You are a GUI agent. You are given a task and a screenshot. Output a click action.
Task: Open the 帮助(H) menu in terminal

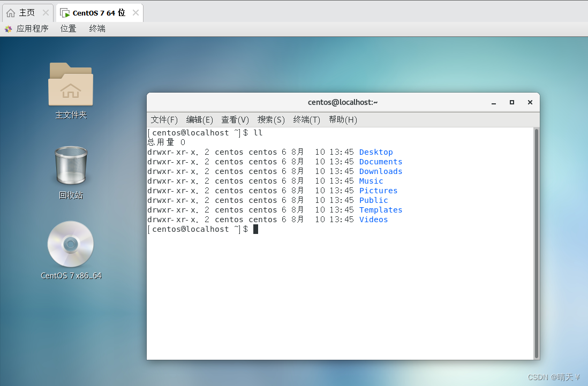[x=343, y=119]
